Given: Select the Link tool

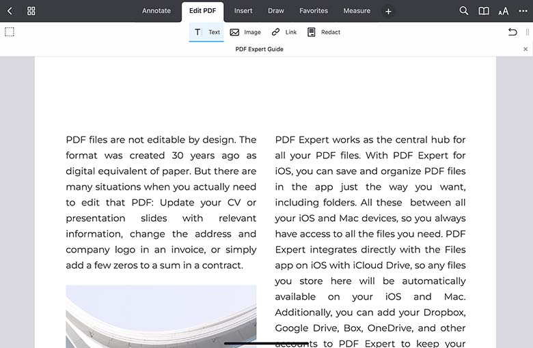Looking at the screenshot, I should (x=284, y=32).
